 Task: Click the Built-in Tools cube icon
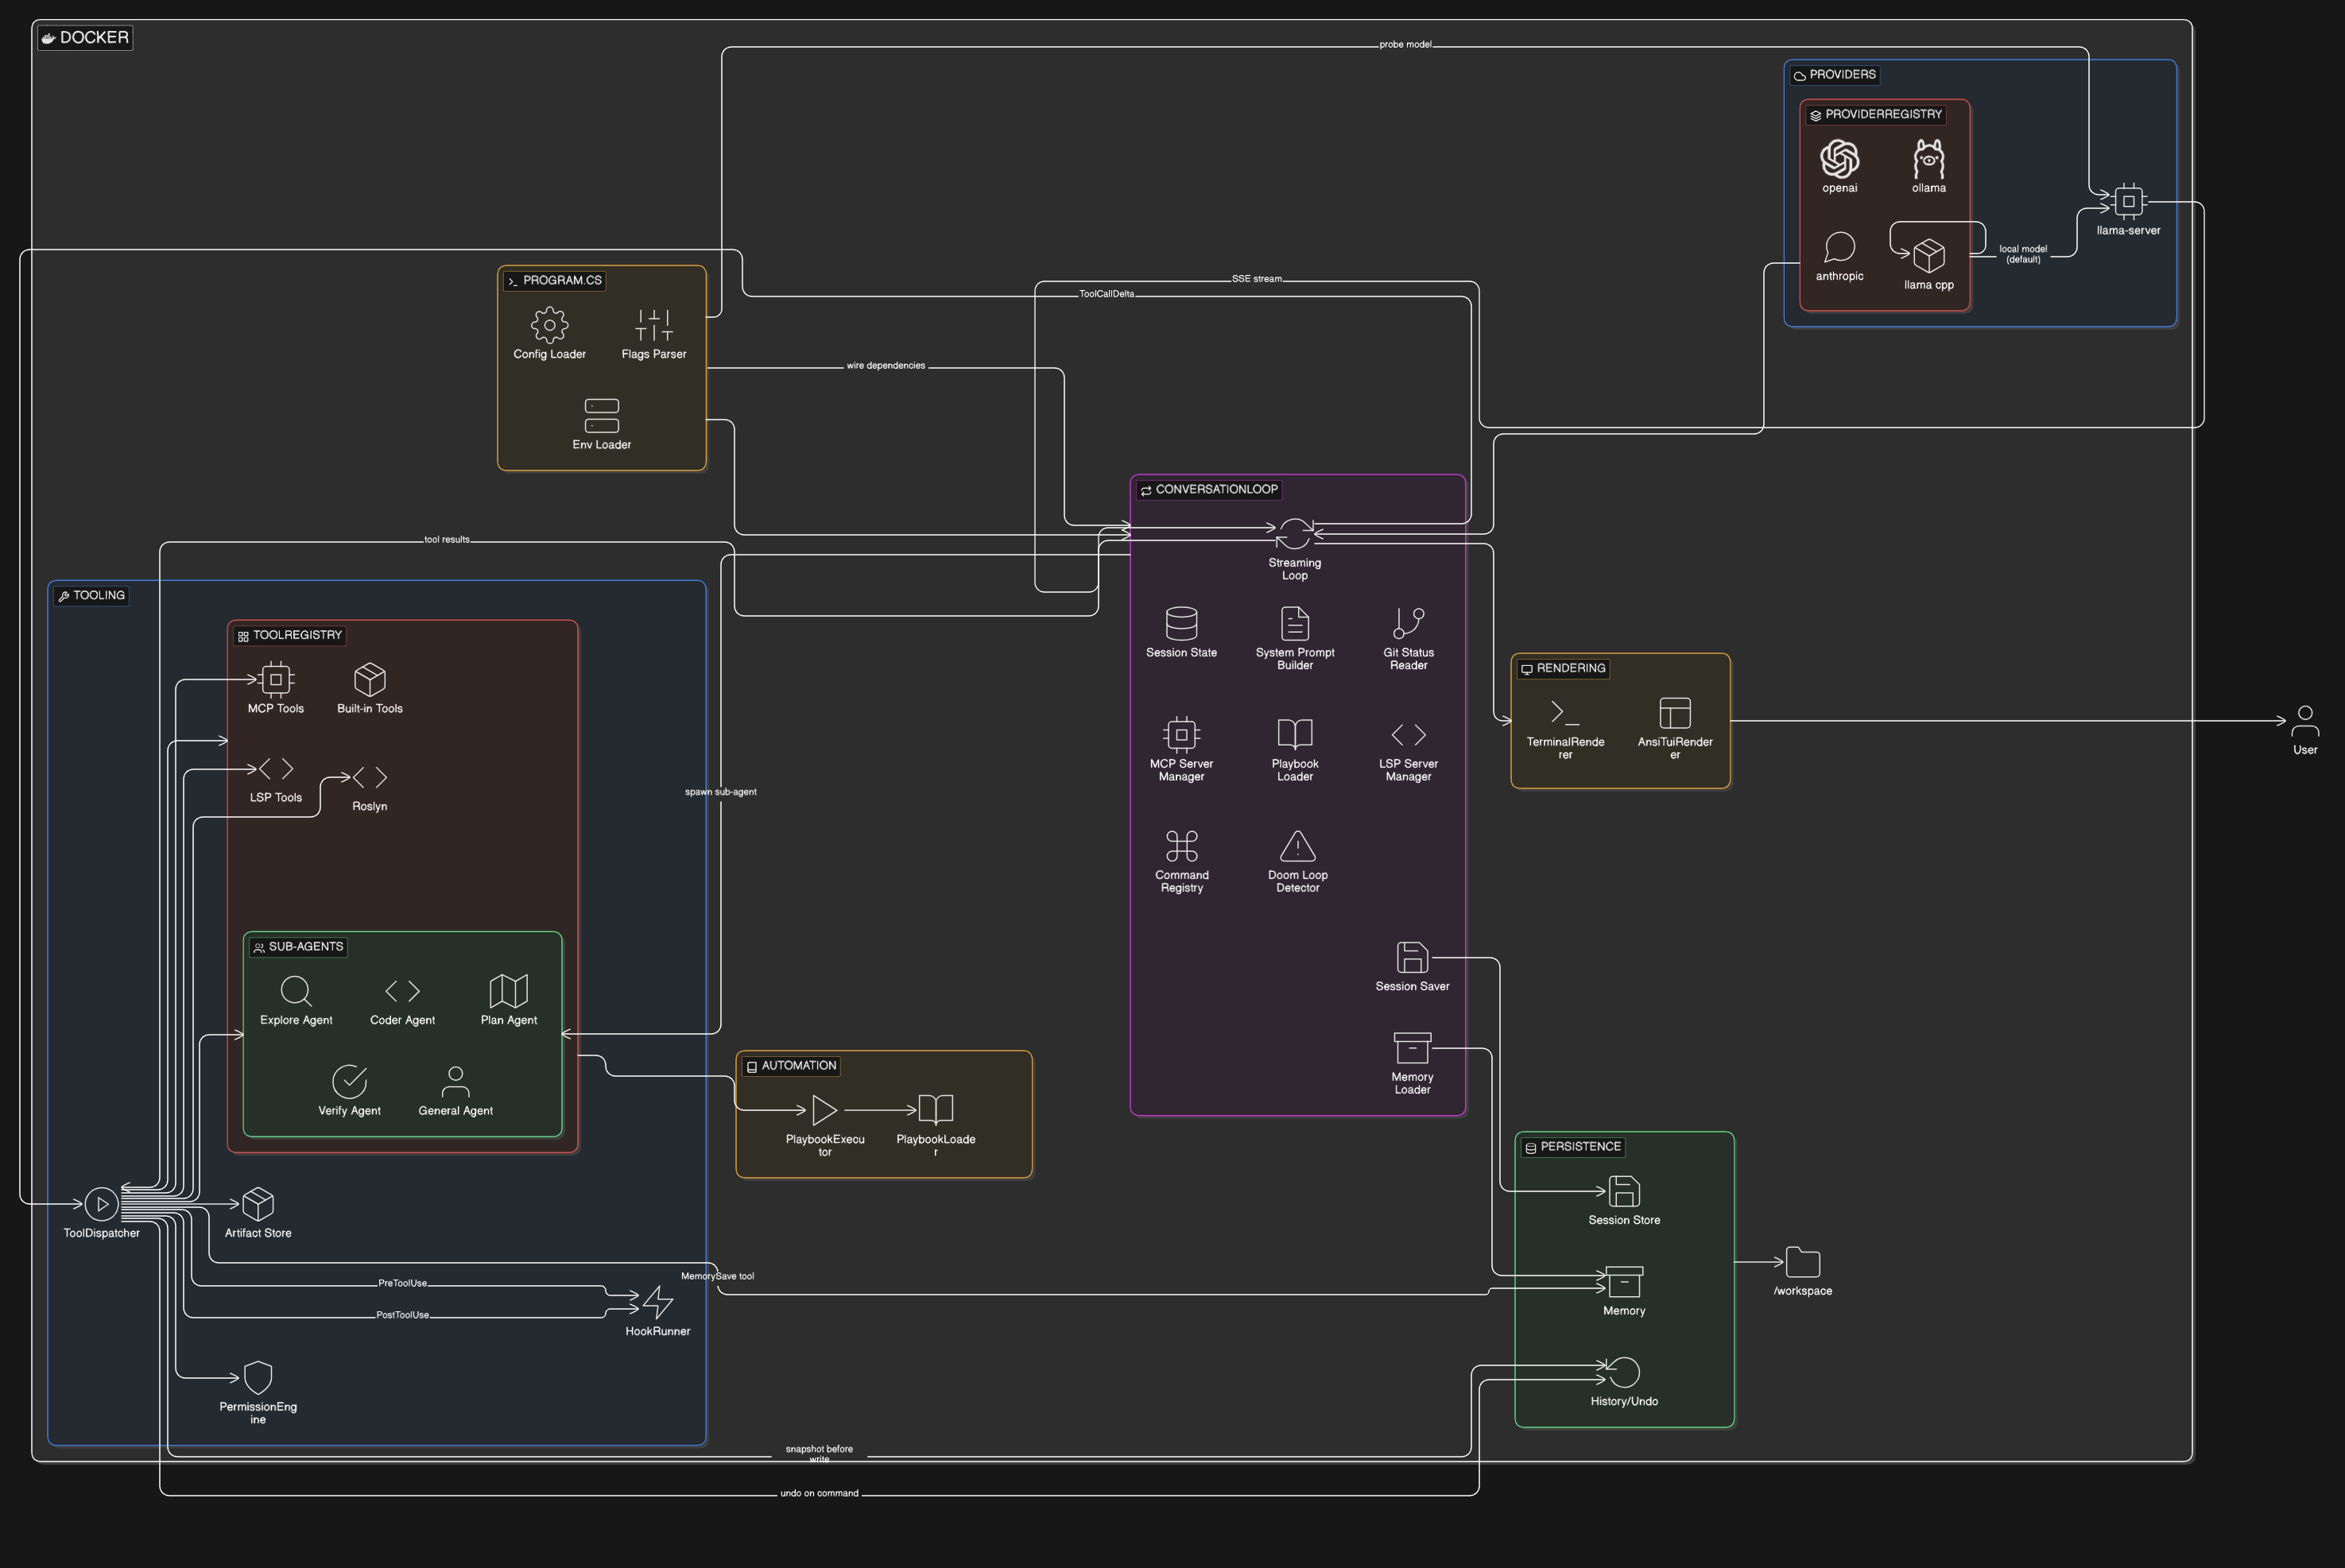[369, 679]
